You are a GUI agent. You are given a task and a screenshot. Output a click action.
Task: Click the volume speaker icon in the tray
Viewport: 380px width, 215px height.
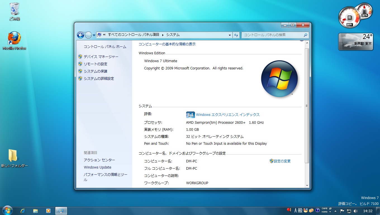tap(355, 211)
